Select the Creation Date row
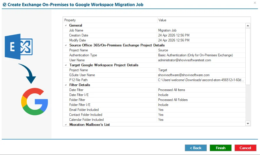The width and height of the screenshot is (260, 155). pos(154,35)
